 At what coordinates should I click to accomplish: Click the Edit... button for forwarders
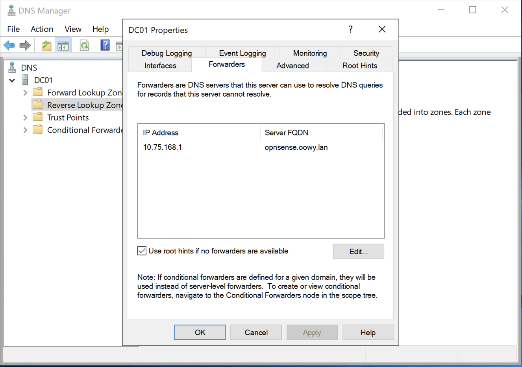[358, 251]
